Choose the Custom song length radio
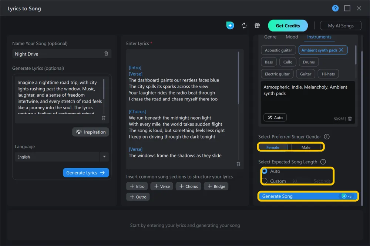This screenshot has width=370, height=246. (x=265, y=181)
